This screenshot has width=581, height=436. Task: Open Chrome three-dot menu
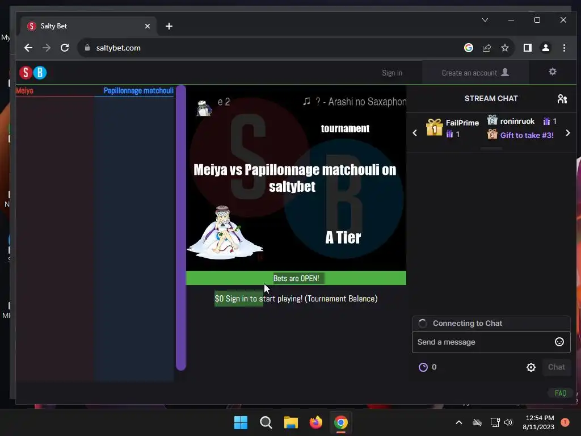[x=564, y=48]
